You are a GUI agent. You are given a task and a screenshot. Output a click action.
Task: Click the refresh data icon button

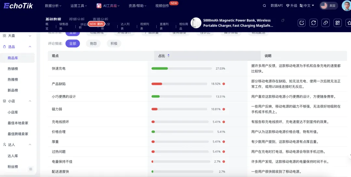(x=313, y=23)
